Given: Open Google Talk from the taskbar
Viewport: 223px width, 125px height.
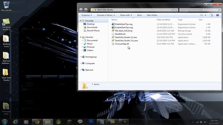Looking at the screenshot, I should (80, 122).
